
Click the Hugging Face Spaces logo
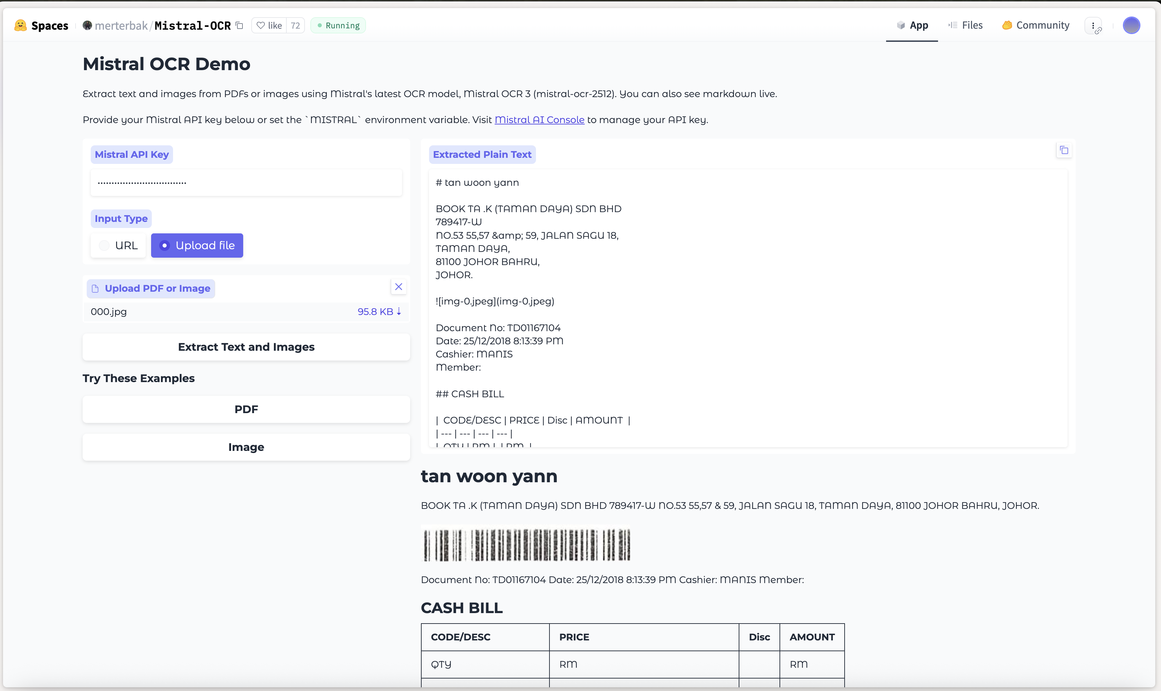pyautogui.click(x=21, y=25)
